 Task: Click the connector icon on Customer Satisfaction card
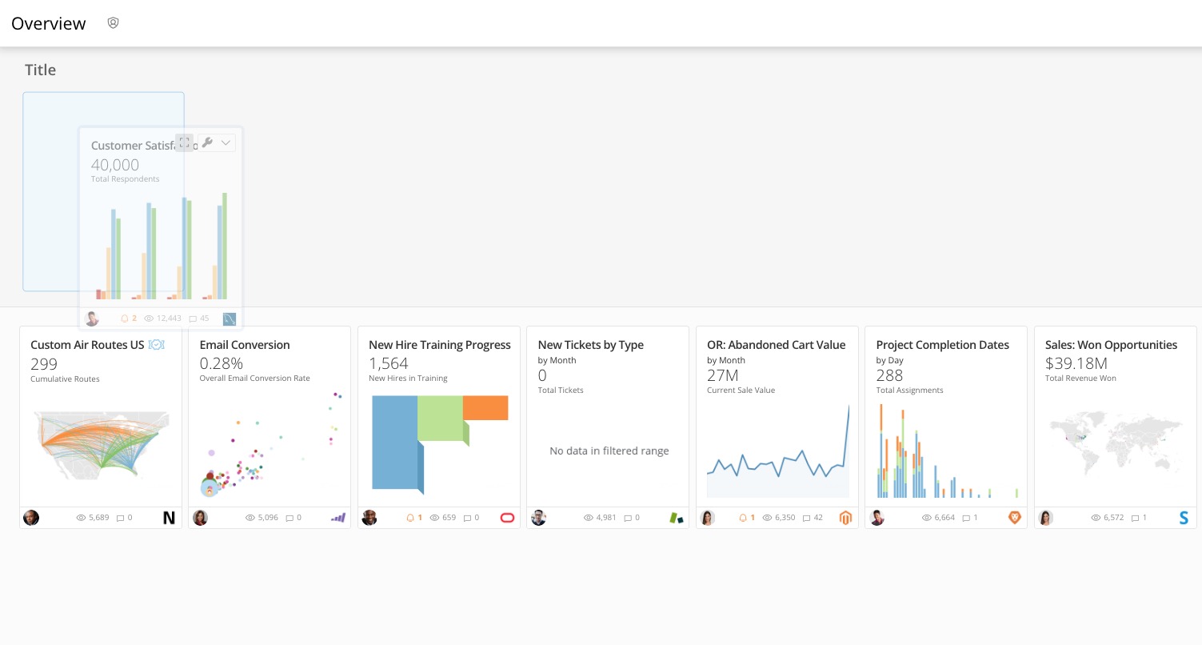coord(230,318)
